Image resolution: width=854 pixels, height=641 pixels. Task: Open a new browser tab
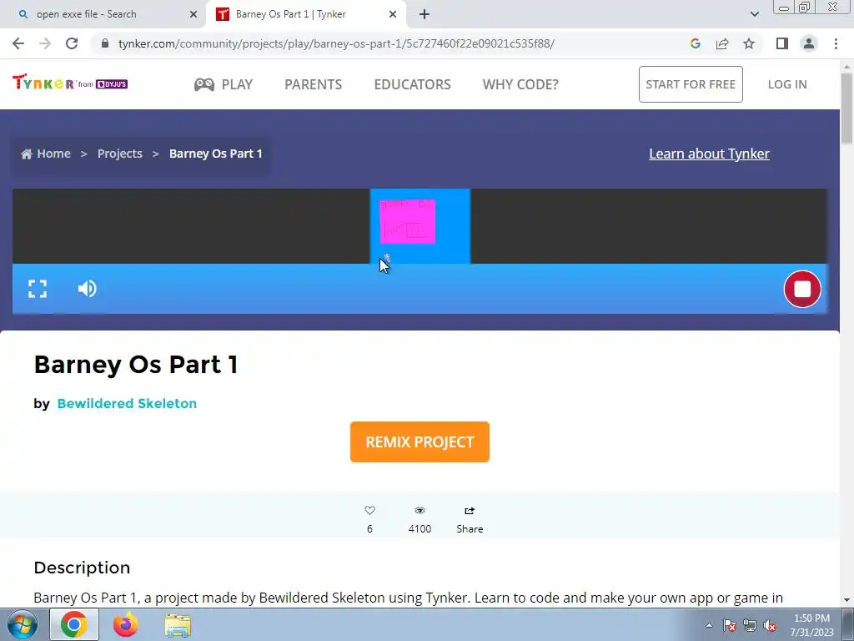click(424, 15)
